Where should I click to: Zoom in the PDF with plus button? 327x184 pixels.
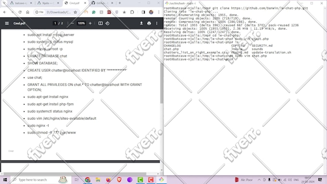(x=90, y=24)
